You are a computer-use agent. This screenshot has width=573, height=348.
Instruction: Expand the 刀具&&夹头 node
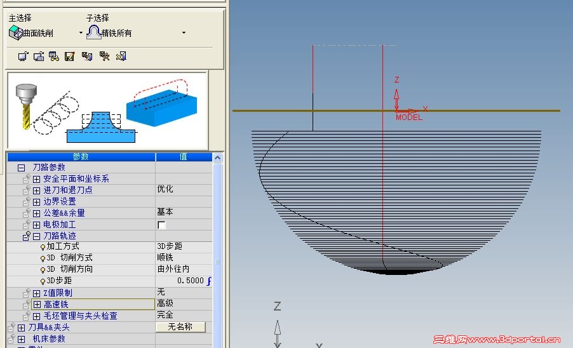[21, 328]
